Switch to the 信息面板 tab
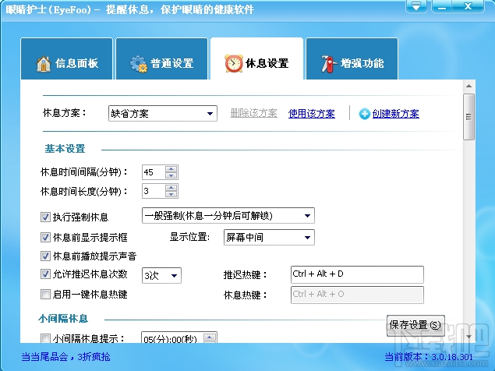 (x=66, y=58)
